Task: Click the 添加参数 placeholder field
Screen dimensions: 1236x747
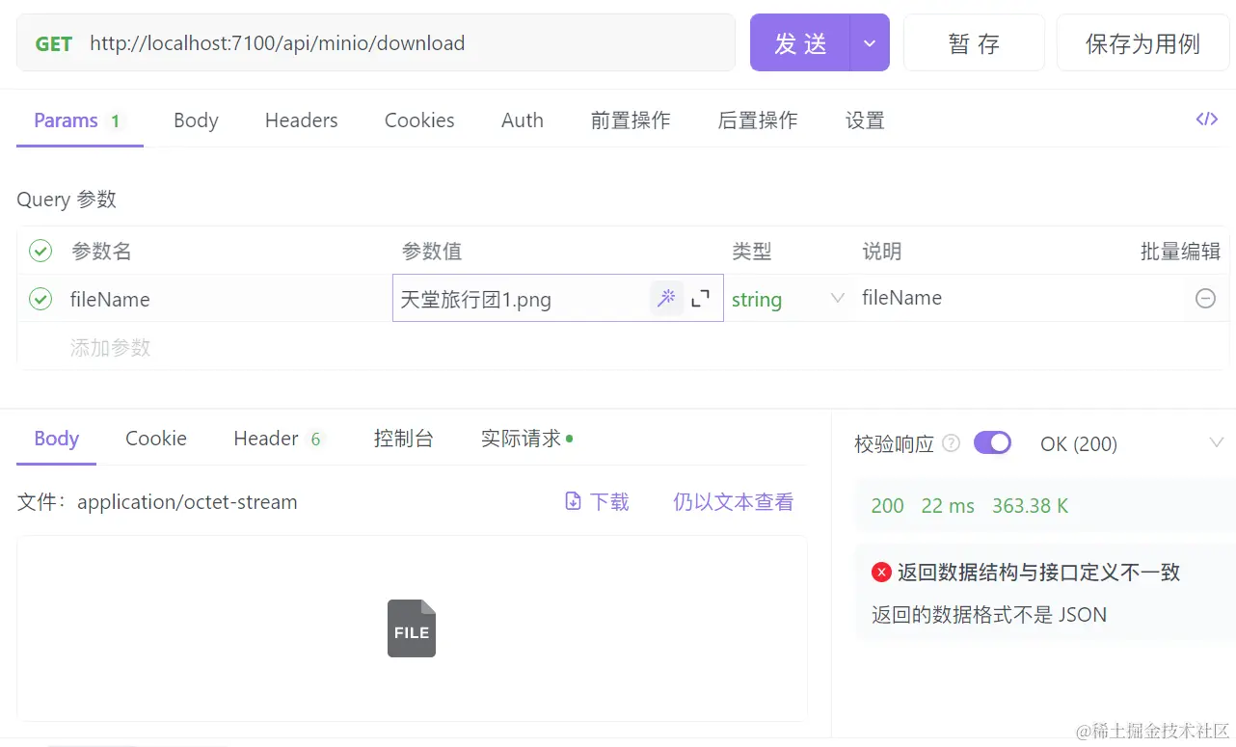Action: click(x=110, y=347)
